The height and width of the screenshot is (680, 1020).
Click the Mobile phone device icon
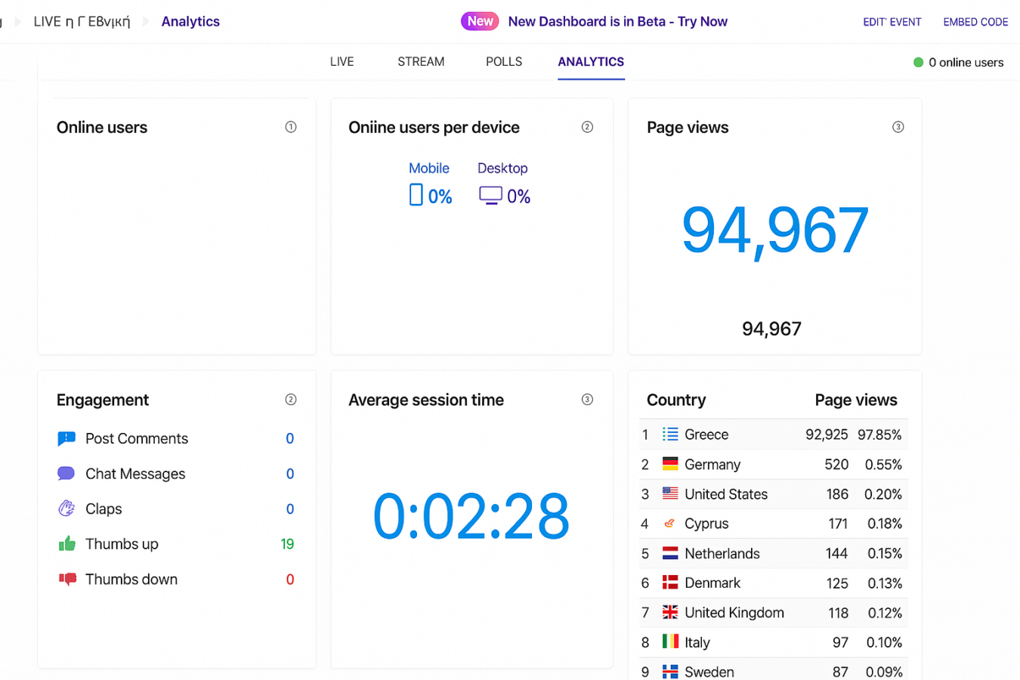coord(416,195)
